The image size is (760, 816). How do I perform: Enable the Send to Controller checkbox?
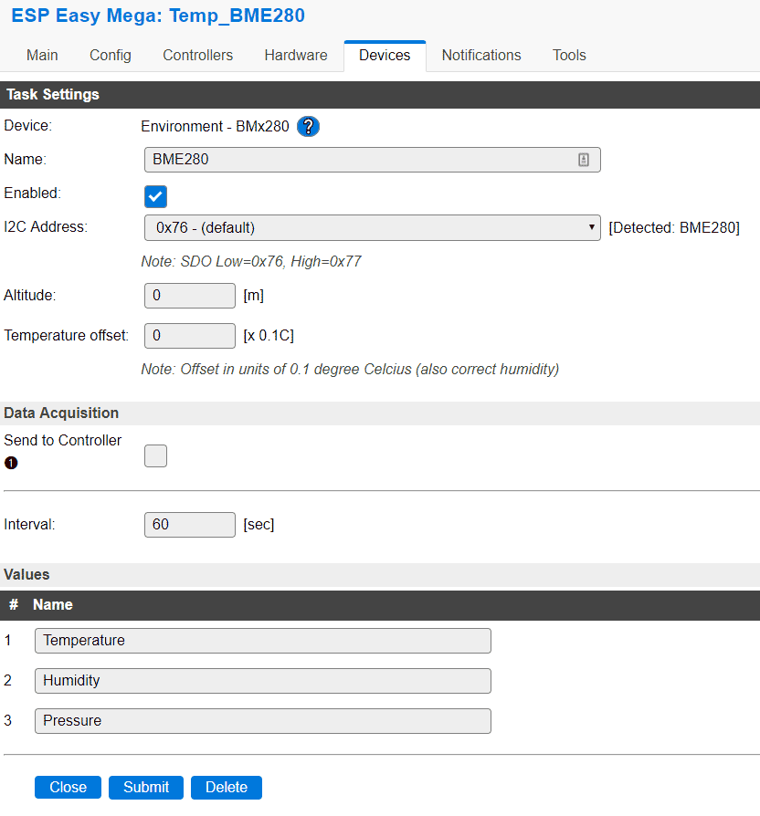pyautogui.click(x=156, y=455)
